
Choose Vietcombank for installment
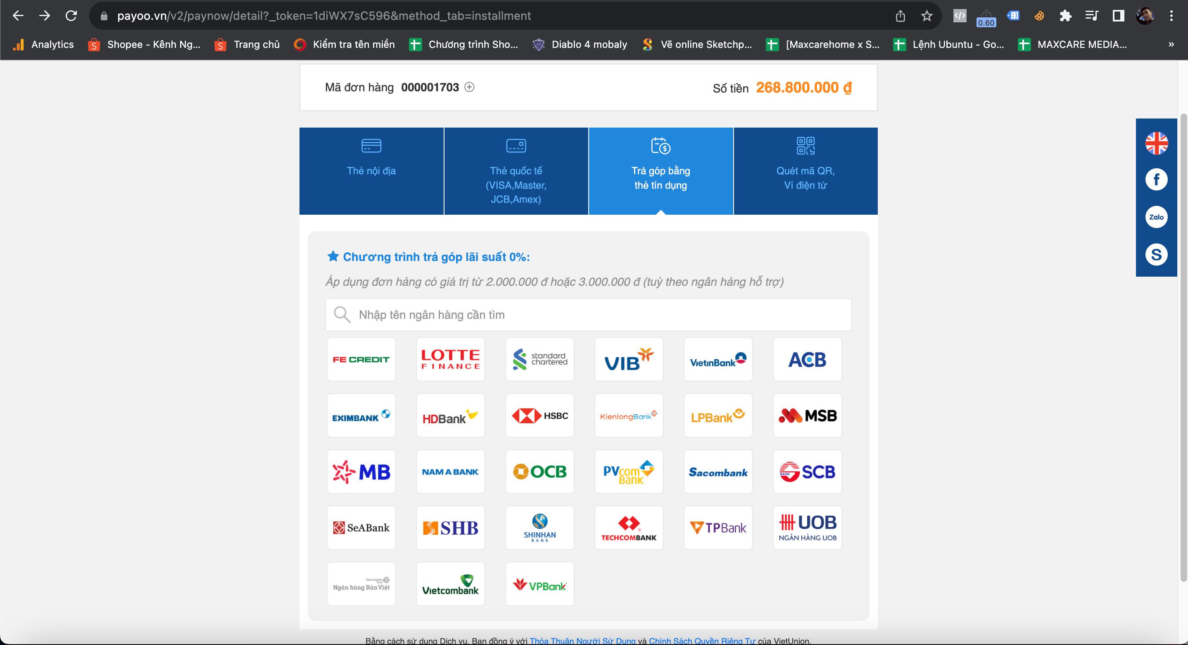(x=450, y=584)
